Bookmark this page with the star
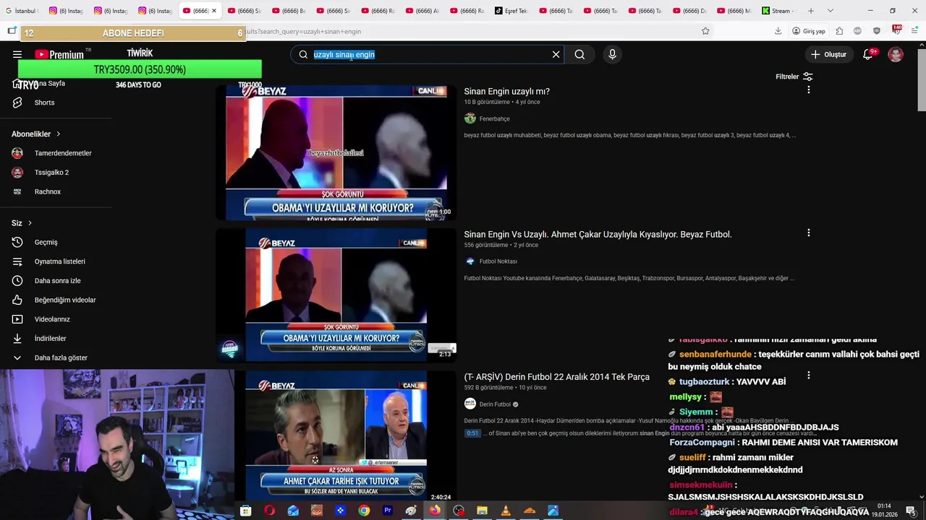926x520 pixels. click(705, 31)
